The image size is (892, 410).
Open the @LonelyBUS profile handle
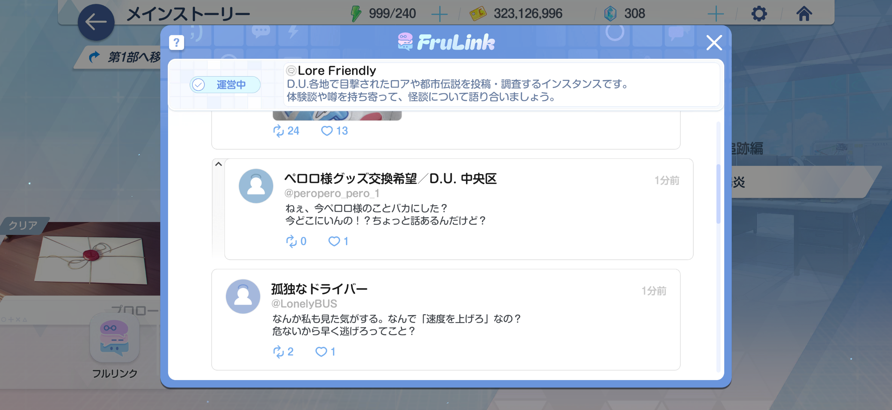(x=304, y=304)
